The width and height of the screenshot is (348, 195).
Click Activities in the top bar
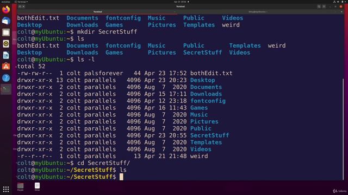click(x=6, y=2)
